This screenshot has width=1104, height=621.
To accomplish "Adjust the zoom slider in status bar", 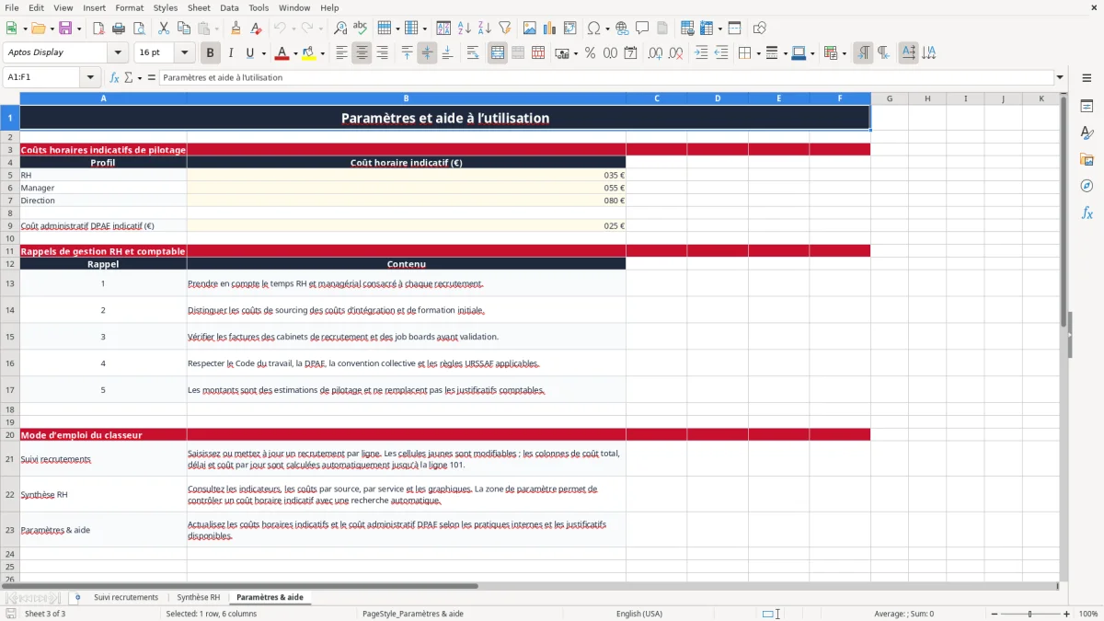I will [1030, 614].
